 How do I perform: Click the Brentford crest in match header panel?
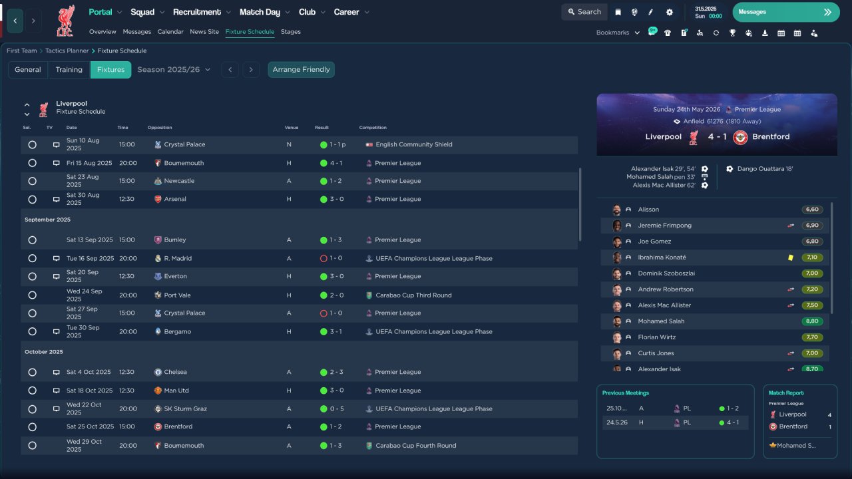tap(740, 137)
